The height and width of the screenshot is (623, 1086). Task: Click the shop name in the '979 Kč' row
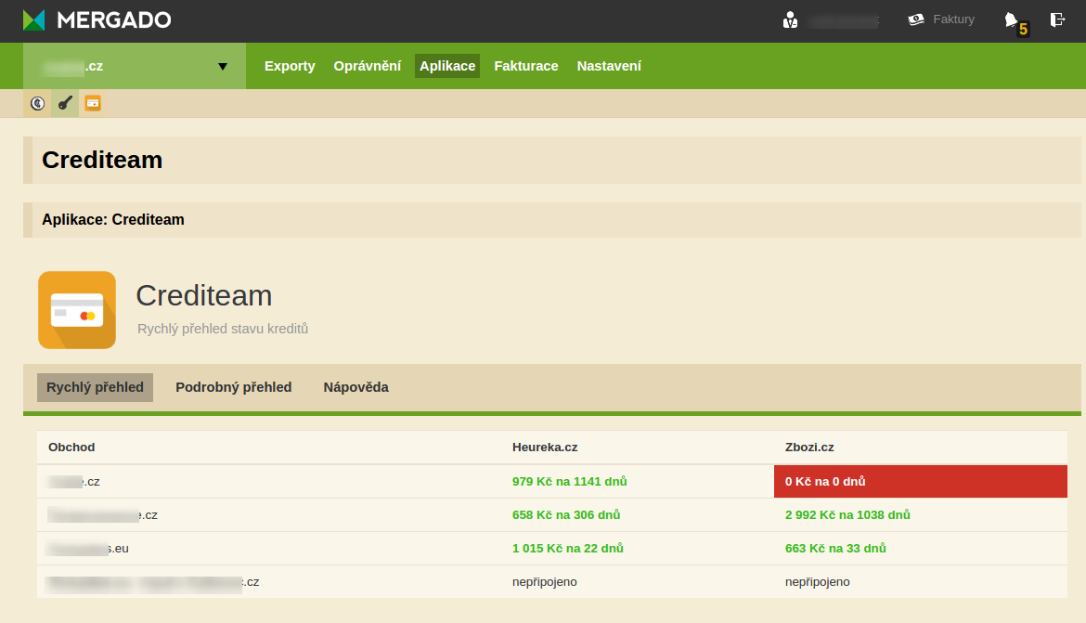coord(73,482)
